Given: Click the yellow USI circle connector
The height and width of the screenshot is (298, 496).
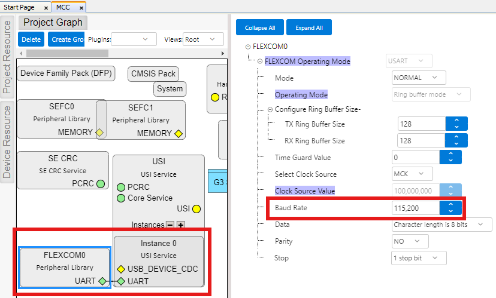Looking at the screenshot, I should coord(196,209).
